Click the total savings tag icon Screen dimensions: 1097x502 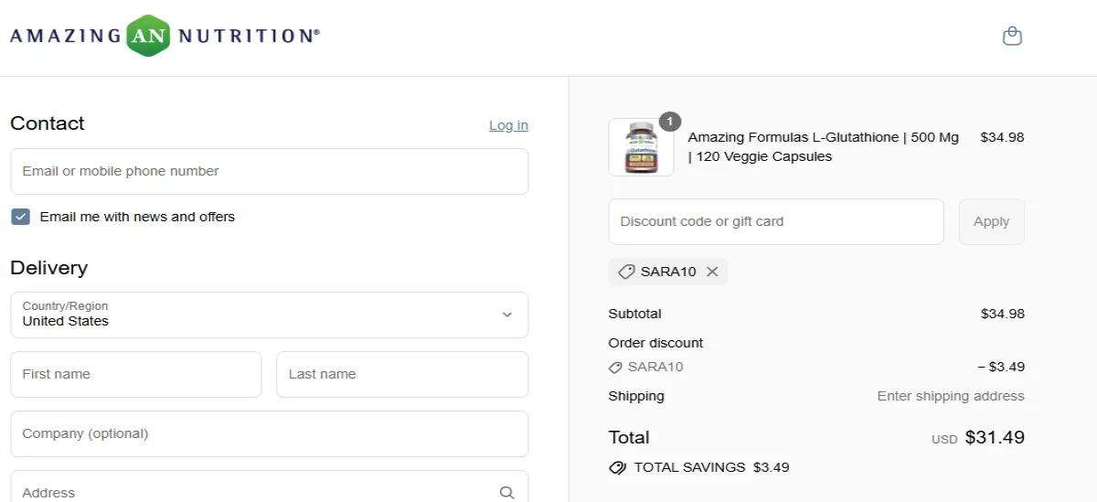pos(617,467)
